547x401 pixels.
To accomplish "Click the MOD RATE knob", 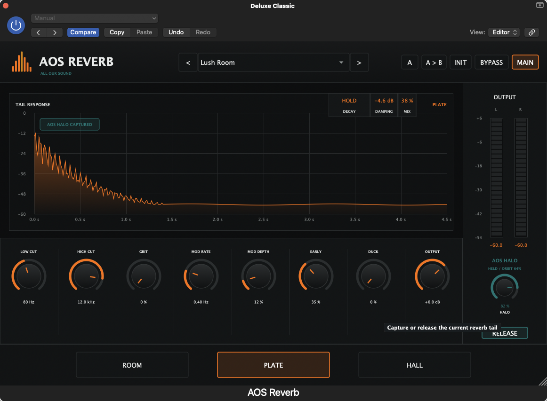I will pos(201,276).
